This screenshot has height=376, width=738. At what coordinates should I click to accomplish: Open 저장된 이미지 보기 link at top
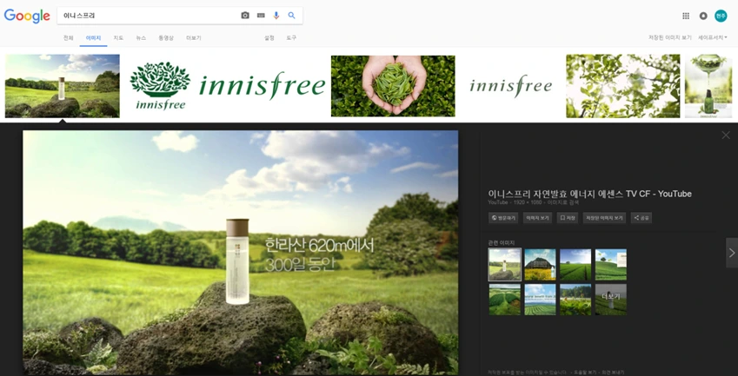[x=669, y=37]
